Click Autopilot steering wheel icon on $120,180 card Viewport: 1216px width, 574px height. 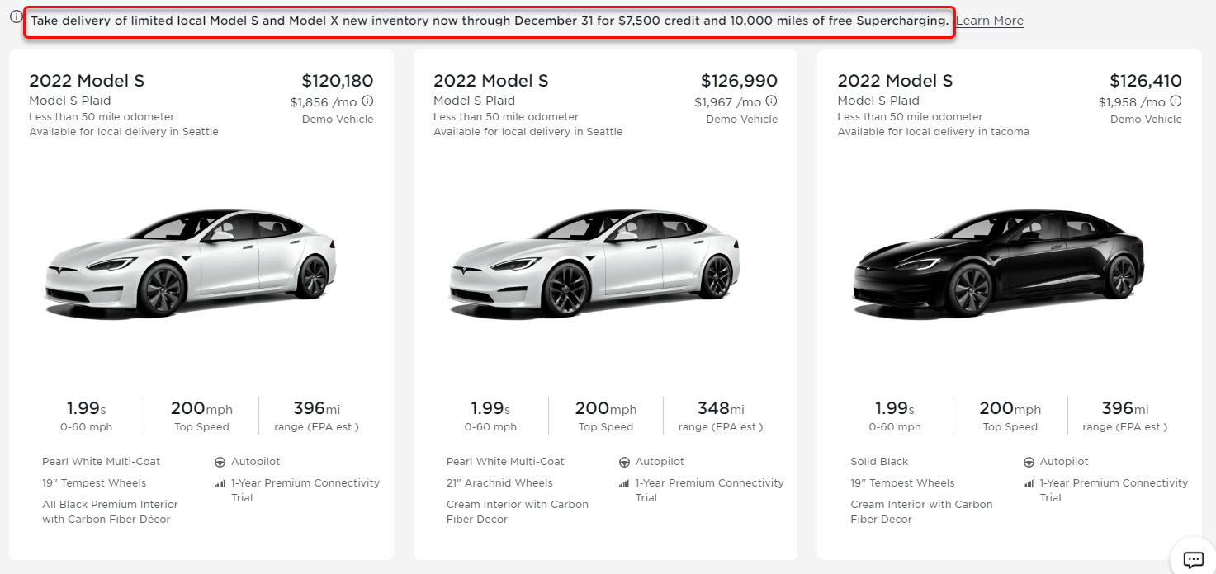[x=220, y=462]
